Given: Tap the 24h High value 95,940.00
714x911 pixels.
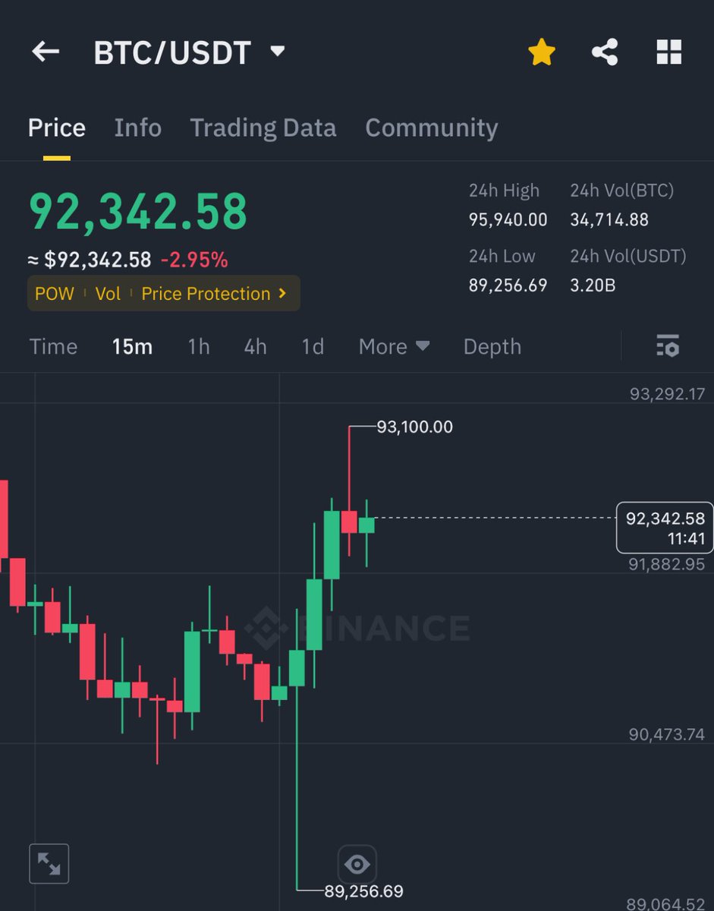Looking at the screenshot, I should [508, 220].
